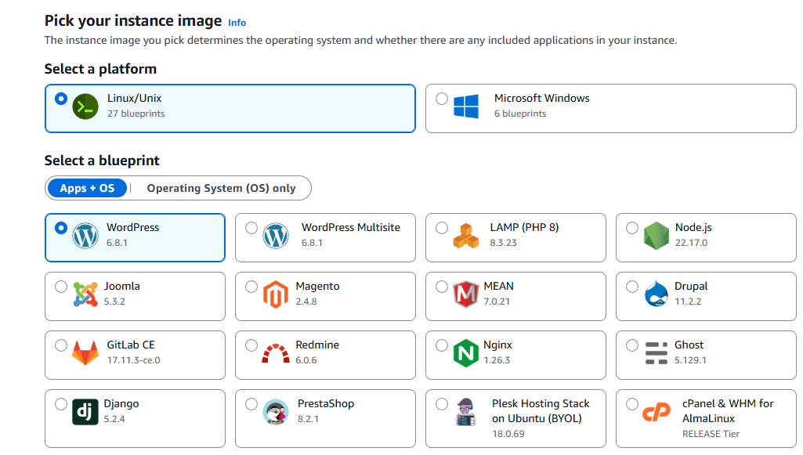Choose the GitLab CE radio button
The image size is (803, 455).
(x=61, y=345)
